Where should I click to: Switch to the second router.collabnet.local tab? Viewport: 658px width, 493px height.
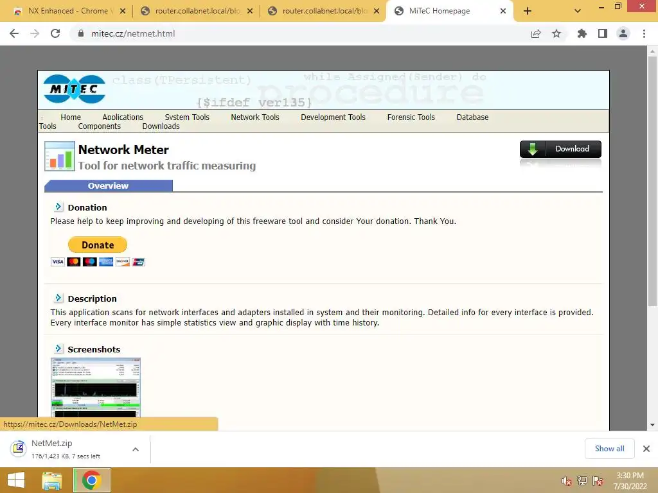click(x=324, y=11)
